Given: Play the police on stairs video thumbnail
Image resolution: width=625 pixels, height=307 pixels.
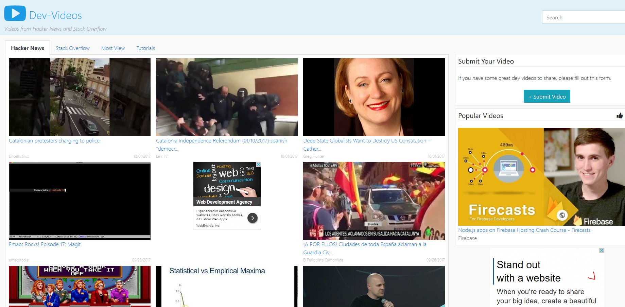Looking at the screenshot, I should tap(227, 97).
